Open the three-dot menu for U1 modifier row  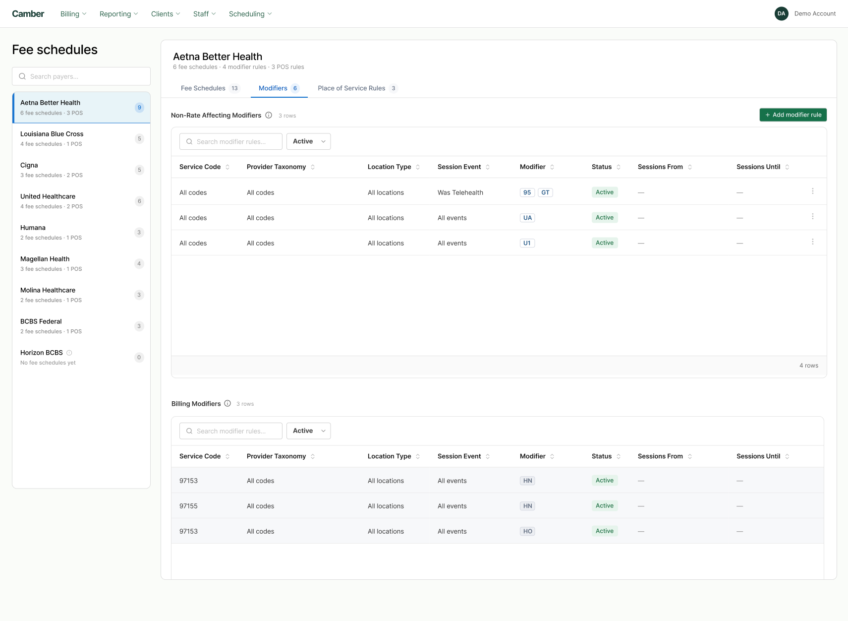click(x=813, y=242)
